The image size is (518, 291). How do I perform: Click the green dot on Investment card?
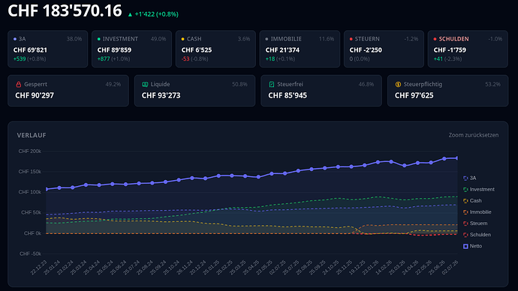point(99,39)
